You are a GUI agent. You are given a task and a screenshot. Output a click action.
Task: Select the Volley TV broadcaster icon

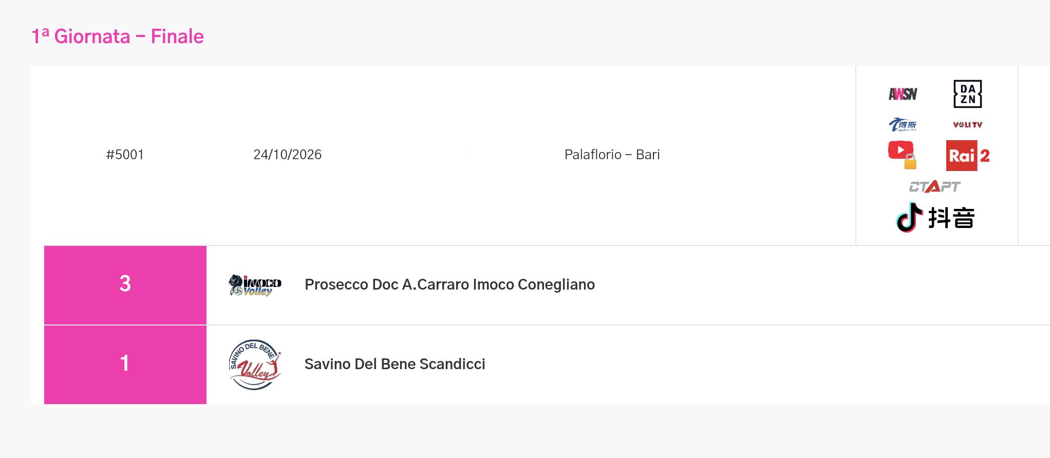point(967,125)
